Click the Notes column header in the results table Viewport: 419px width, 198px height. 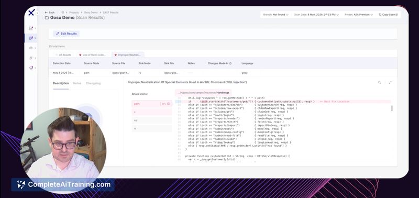[191, 63]
